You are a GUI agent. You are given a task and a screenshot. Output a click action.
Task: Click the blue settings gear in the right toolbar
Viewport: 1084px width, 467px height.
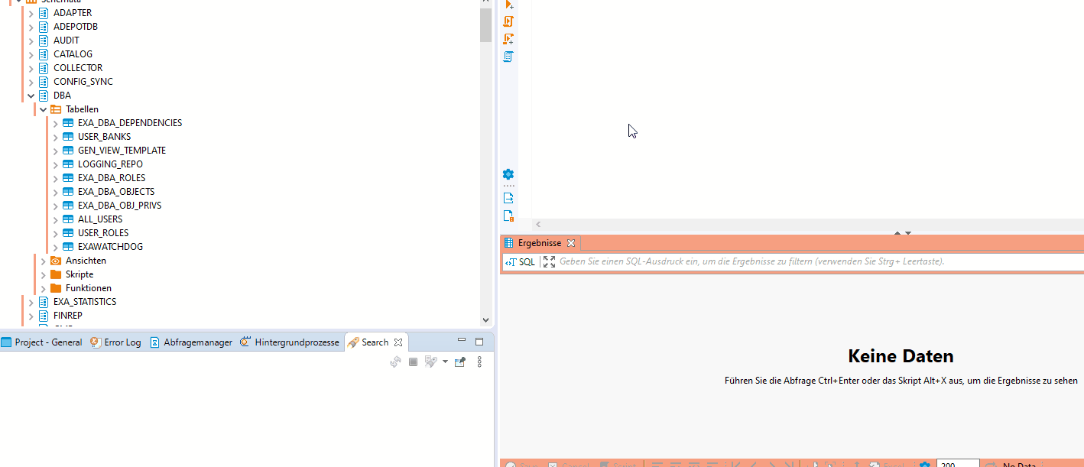point(508,174)
